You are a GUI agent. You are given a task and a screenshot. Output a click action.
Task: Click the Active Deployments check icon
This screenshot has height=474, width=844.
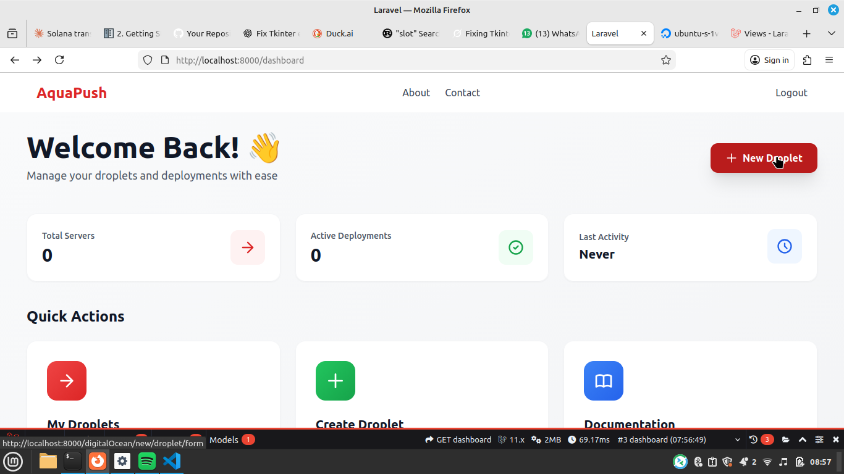point(515,247)
